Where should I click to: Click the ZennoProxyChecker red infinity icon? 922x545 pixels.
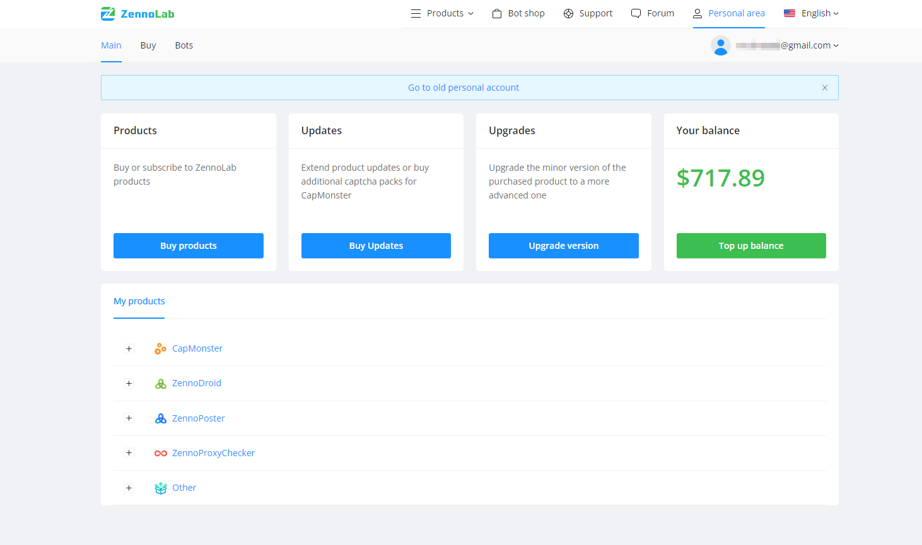[x=161, y=453]
